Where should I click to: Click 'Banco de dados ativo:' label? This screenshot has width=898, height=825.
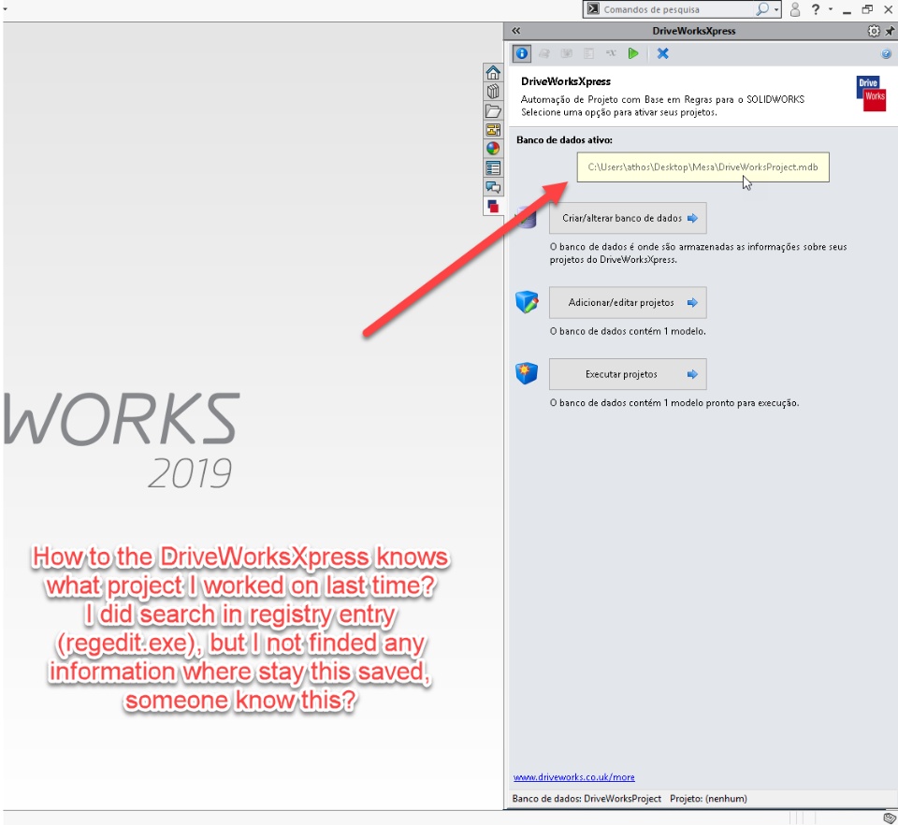tap(564, 139)
